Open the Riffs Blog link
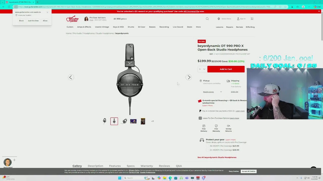 pyautogui.click(x=250, y=27)
